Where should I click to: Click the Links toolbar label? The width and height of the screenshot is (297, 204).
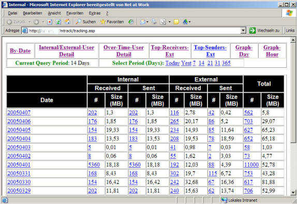coord(290,31)
